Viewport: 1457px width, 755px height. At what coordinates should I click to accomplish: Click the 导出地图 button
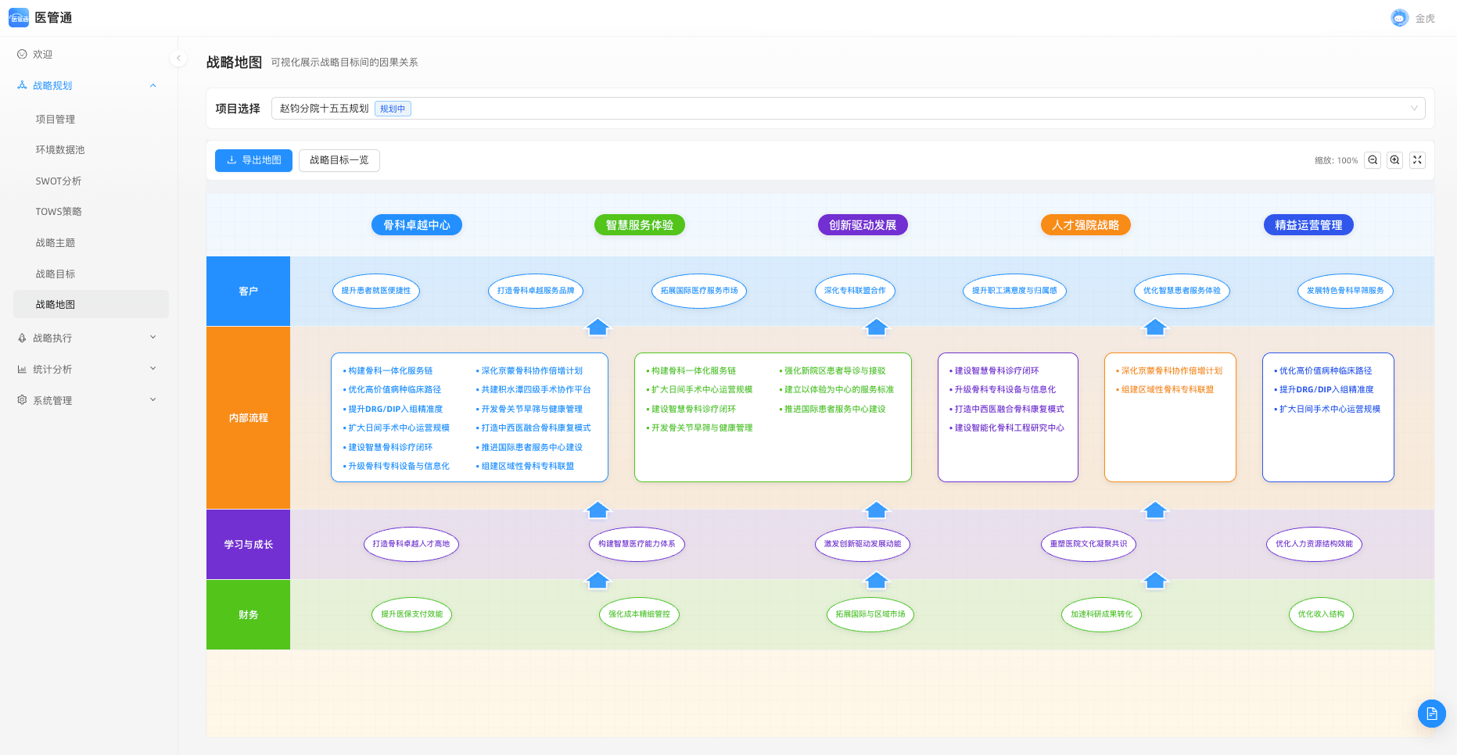click(x=253, y=160)
